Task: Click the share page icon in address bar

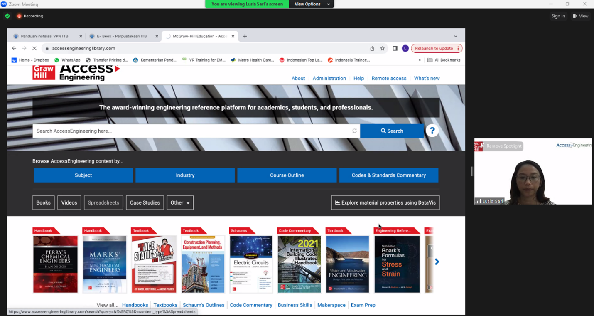Action: pos(372,48)
